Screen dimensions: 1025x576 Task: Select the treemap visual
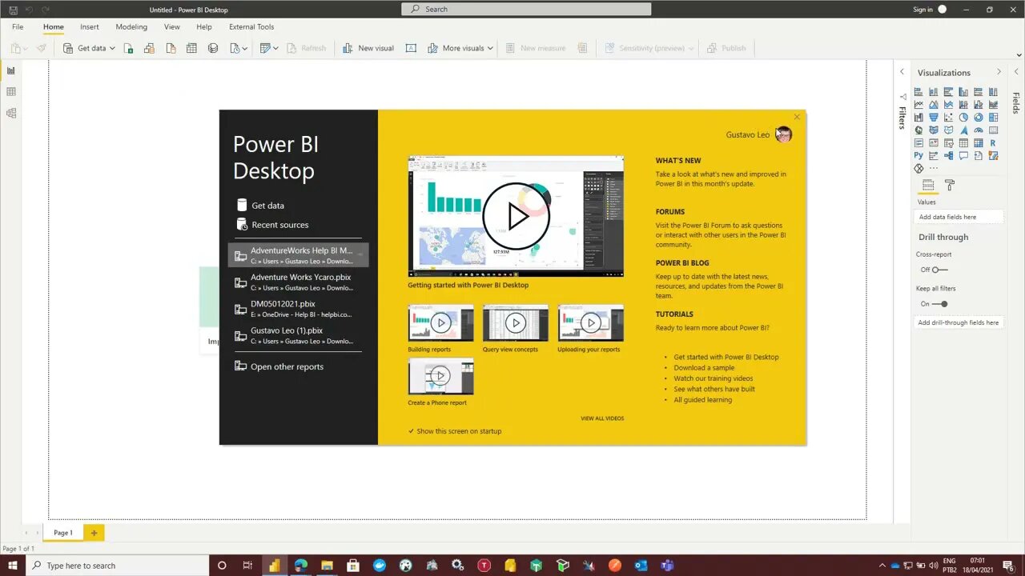pos(993,117)
